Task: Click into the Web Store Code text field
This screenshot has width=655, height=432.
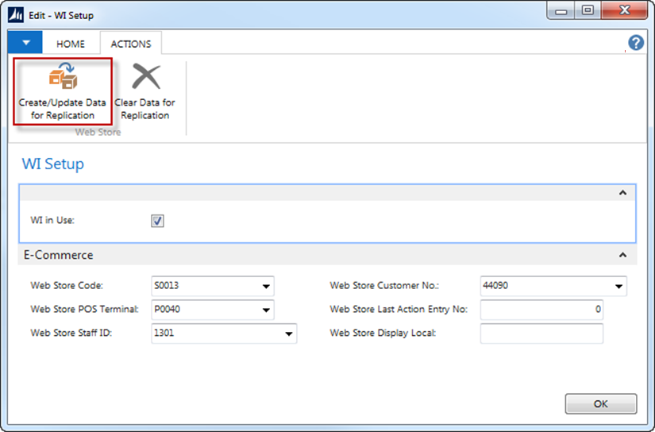Action: point(202,287)
